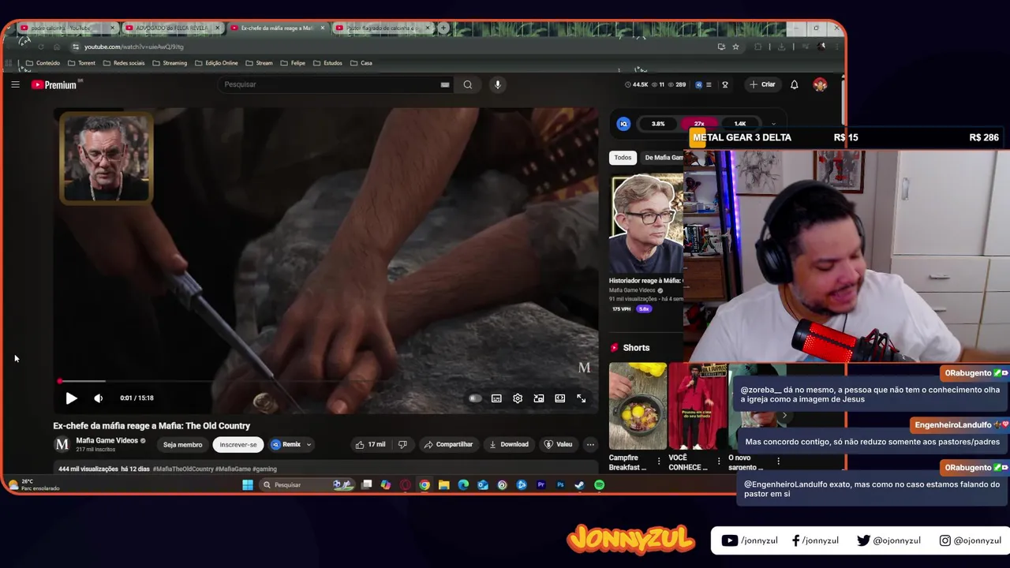Open the Redes sociais bookmarks folder
1010x568 pixels.
[x=123, y=63]
